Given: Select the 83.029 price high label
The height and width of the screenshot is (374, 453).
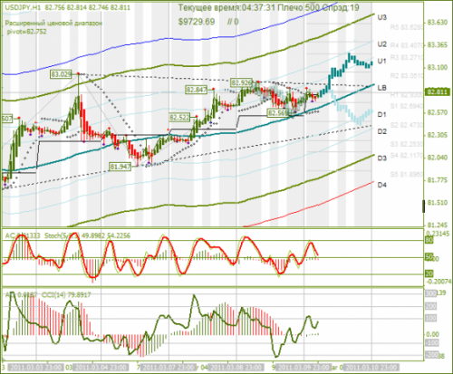Looking at the screenshot, I should 61,74.
